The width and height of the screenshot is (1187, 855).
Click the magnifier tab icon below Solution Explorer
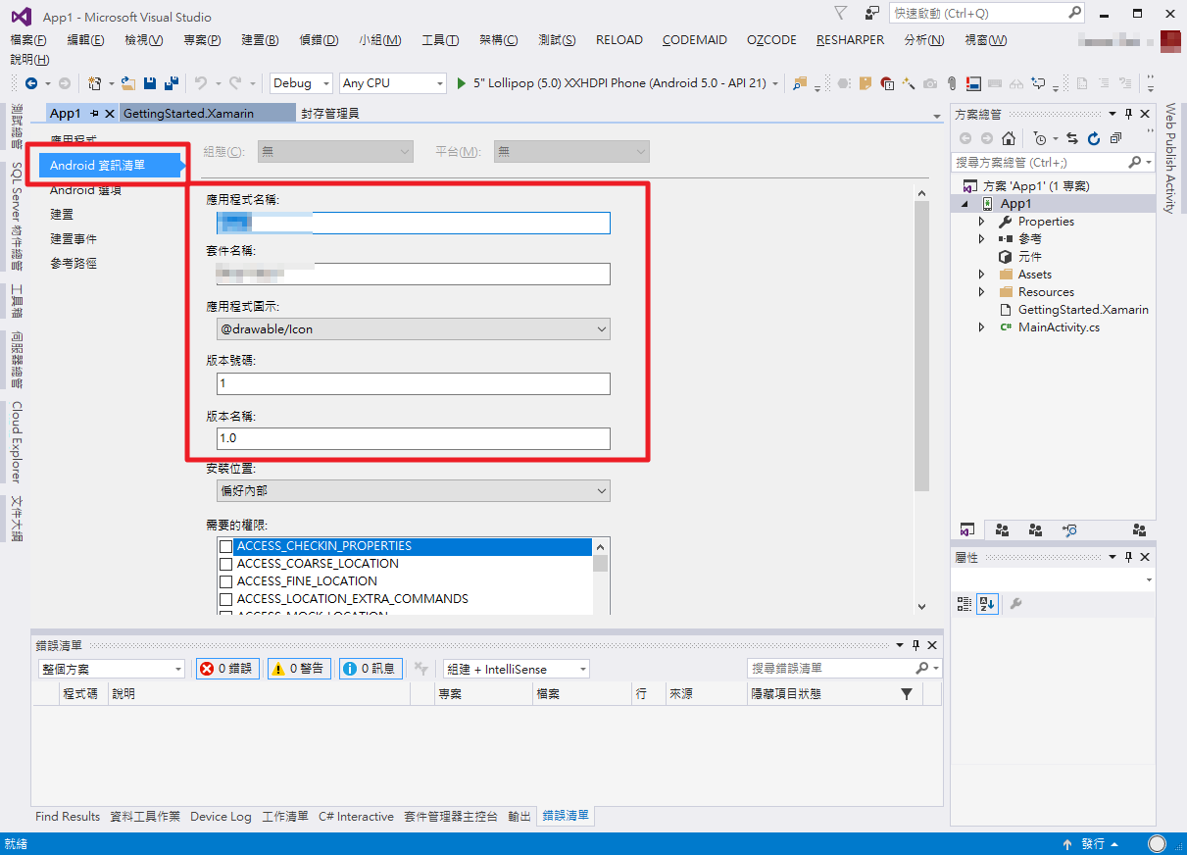[x=1069, y=529]
